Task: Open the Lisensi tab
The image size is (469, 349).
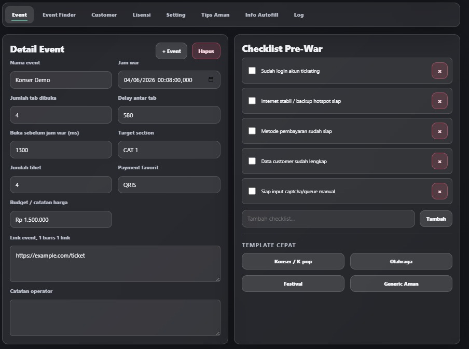Action: pos(142,15)
